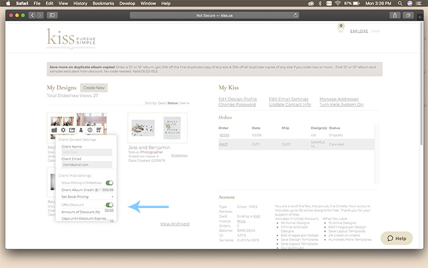Open the Develop menu
The width and height of the screenshot is (428, 268).
127,3
